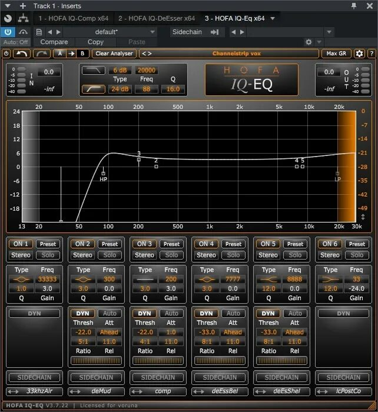The height and width of the screenshot is (412, 378).
Task: Toggle ON 3 band switch
Action: [x=144, y=244]
